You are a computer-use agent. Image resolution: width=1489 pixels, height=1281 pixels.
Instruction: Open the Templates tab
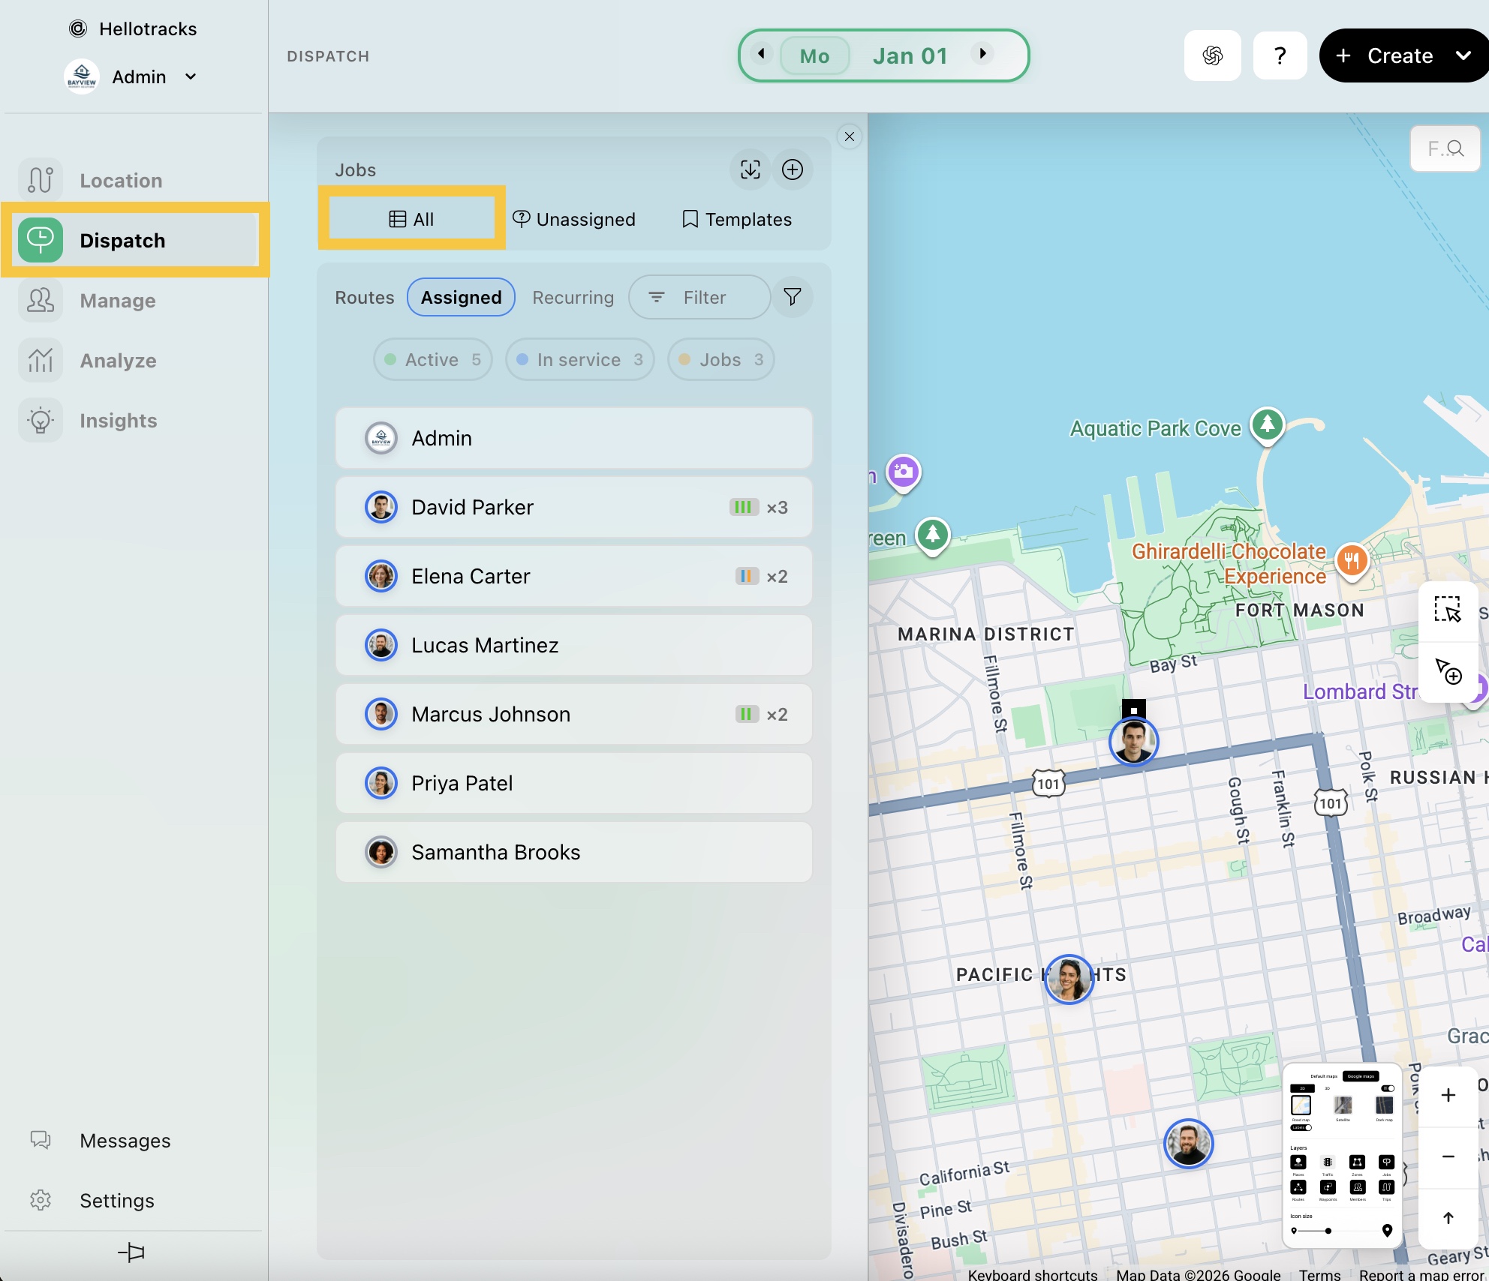click(x=737, y=219)
